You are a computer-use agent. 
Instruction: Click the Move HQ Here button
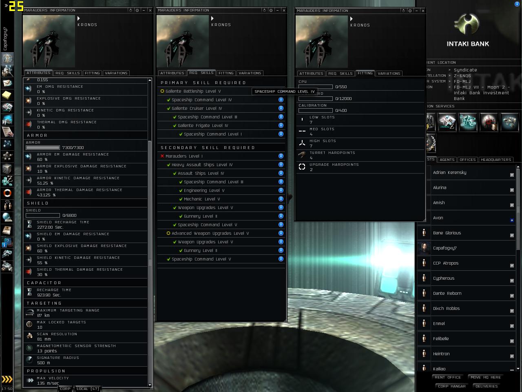click(486, 377)
